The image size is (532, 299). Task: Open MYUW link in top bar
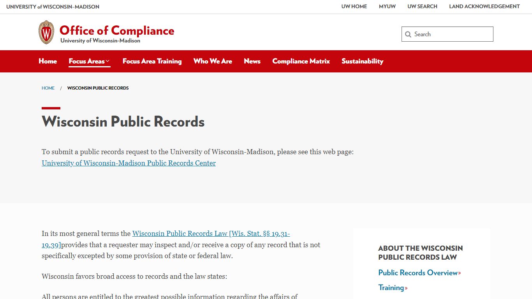(x=387, y=7)
